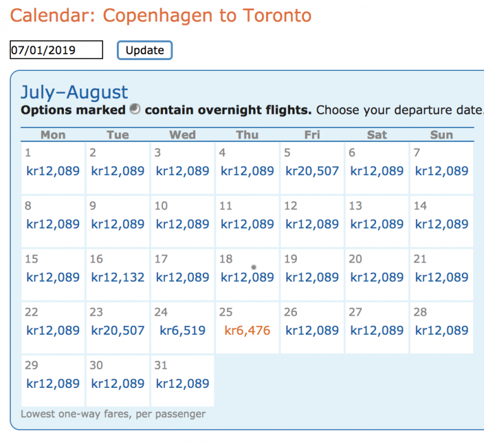Select the kr12,089 fare on July 29
The image size is (484, 443).
coord(53,384)
